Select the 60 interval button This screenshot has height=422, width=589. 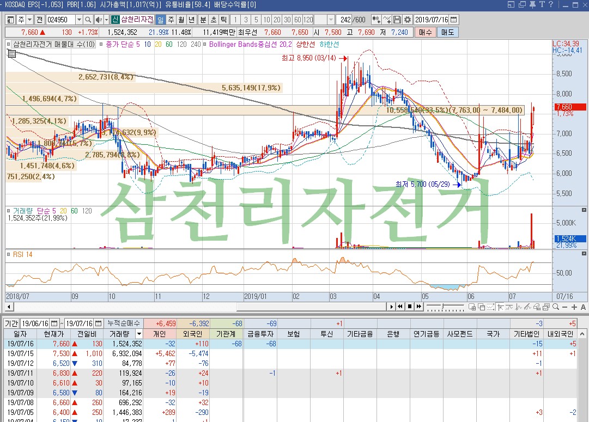[x=298, y=20]
